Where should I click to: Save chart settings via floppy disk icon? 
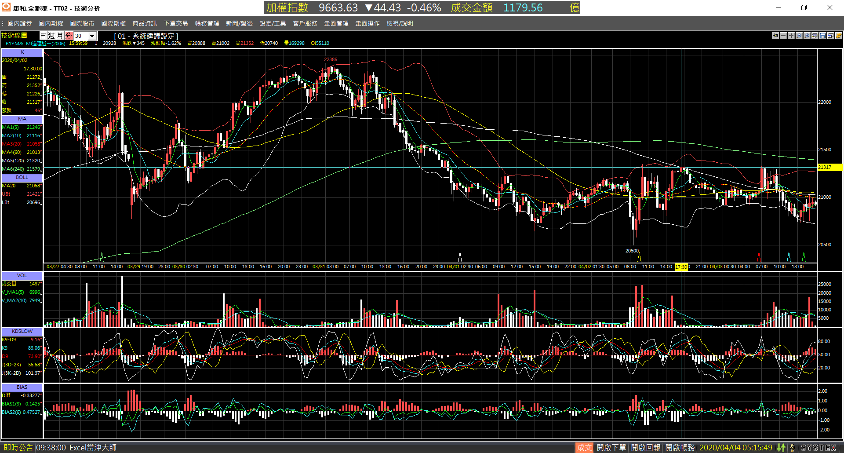pos(823,36)
